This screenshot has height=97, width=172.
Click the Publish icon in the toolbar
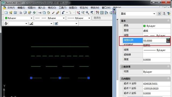click(x=30, y=13)
